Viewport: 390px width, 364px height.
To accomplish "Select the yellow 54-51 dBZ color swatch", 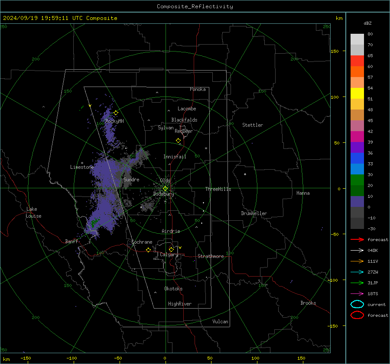I will (x=357, y=93).
